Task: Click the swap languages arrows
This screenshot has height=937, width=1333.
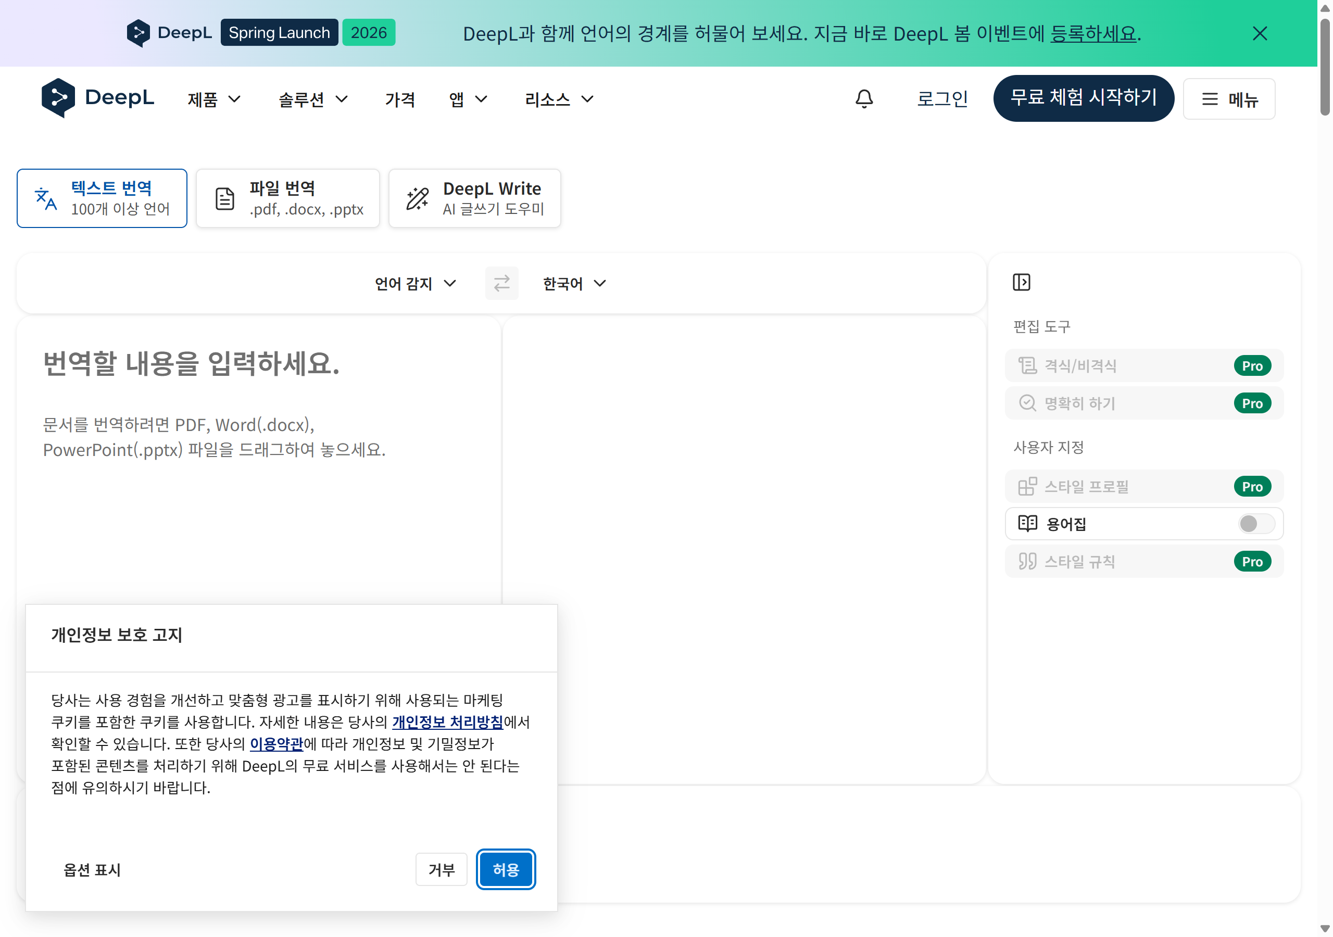Action: 501,283
